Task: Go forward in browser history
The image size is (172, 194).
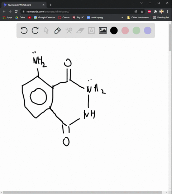Action: (10, 11)
